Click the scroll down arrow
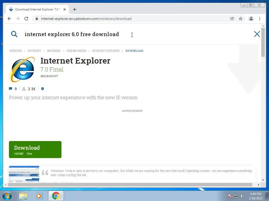Viewport: 269px width, 201px height. [x=263, y=180]
